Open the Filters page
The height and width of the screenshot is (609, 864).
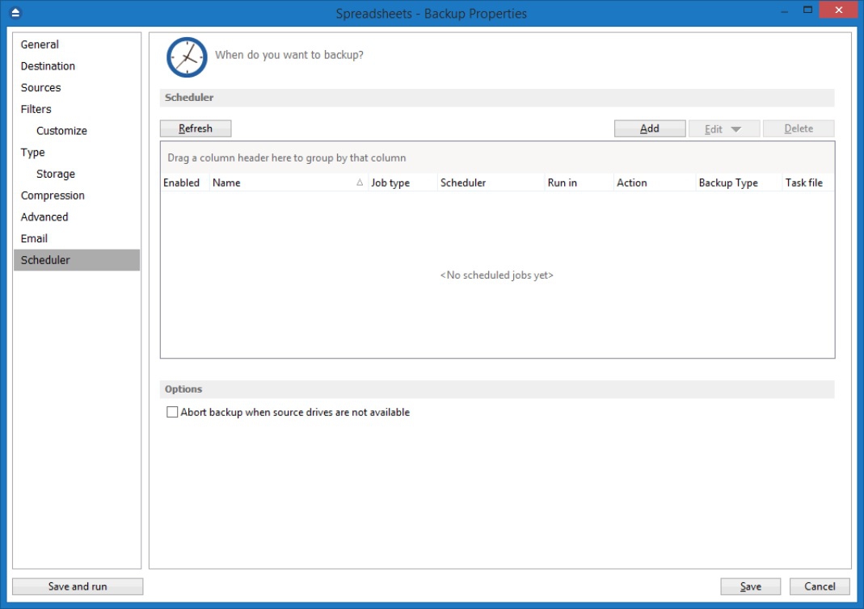tap(36, 109)
